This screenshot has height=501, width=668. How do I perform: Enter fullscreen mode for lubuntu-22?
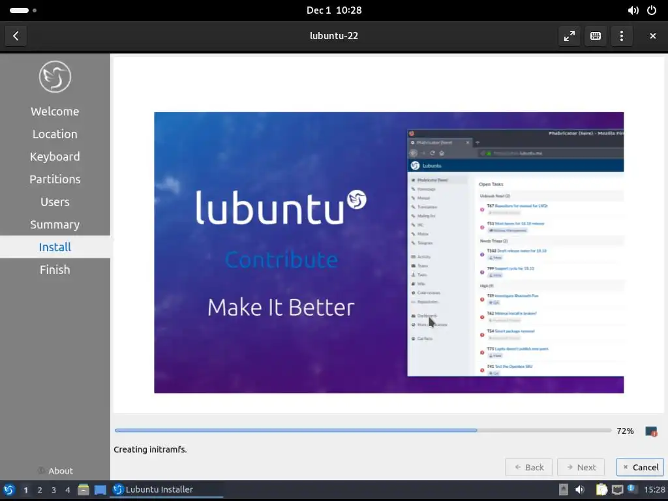(569, 36)
